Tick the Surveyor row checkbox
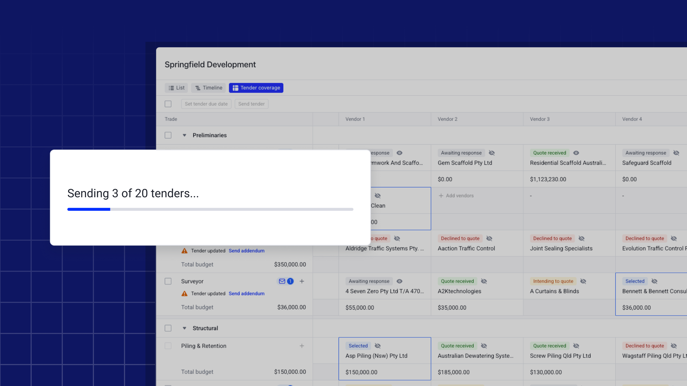The height and width of the screenshot is (386, 687). [168, 281]
